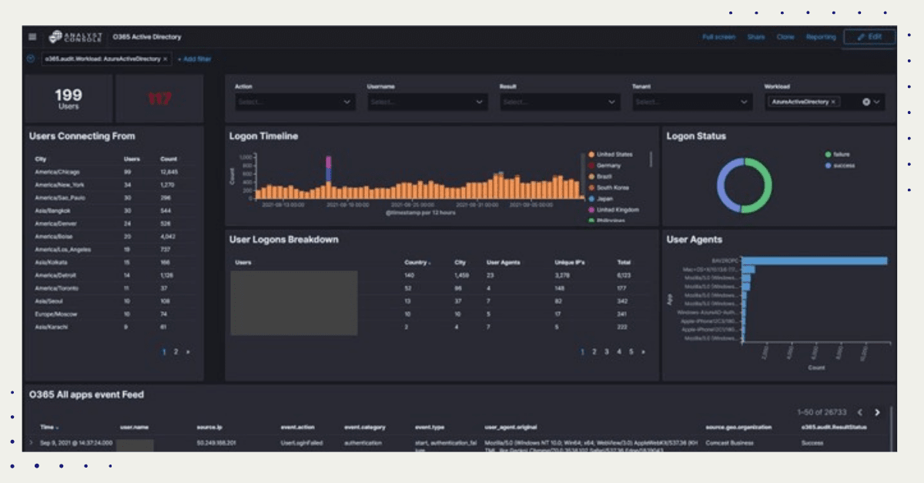Open the Username select dropdown
Screen dimensions: 924x483
click(x=427, y=102)
